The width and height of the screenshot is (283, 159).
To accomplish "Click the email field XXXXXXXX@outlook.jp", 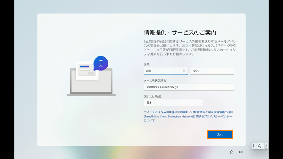I will click(x=189, y=87).
